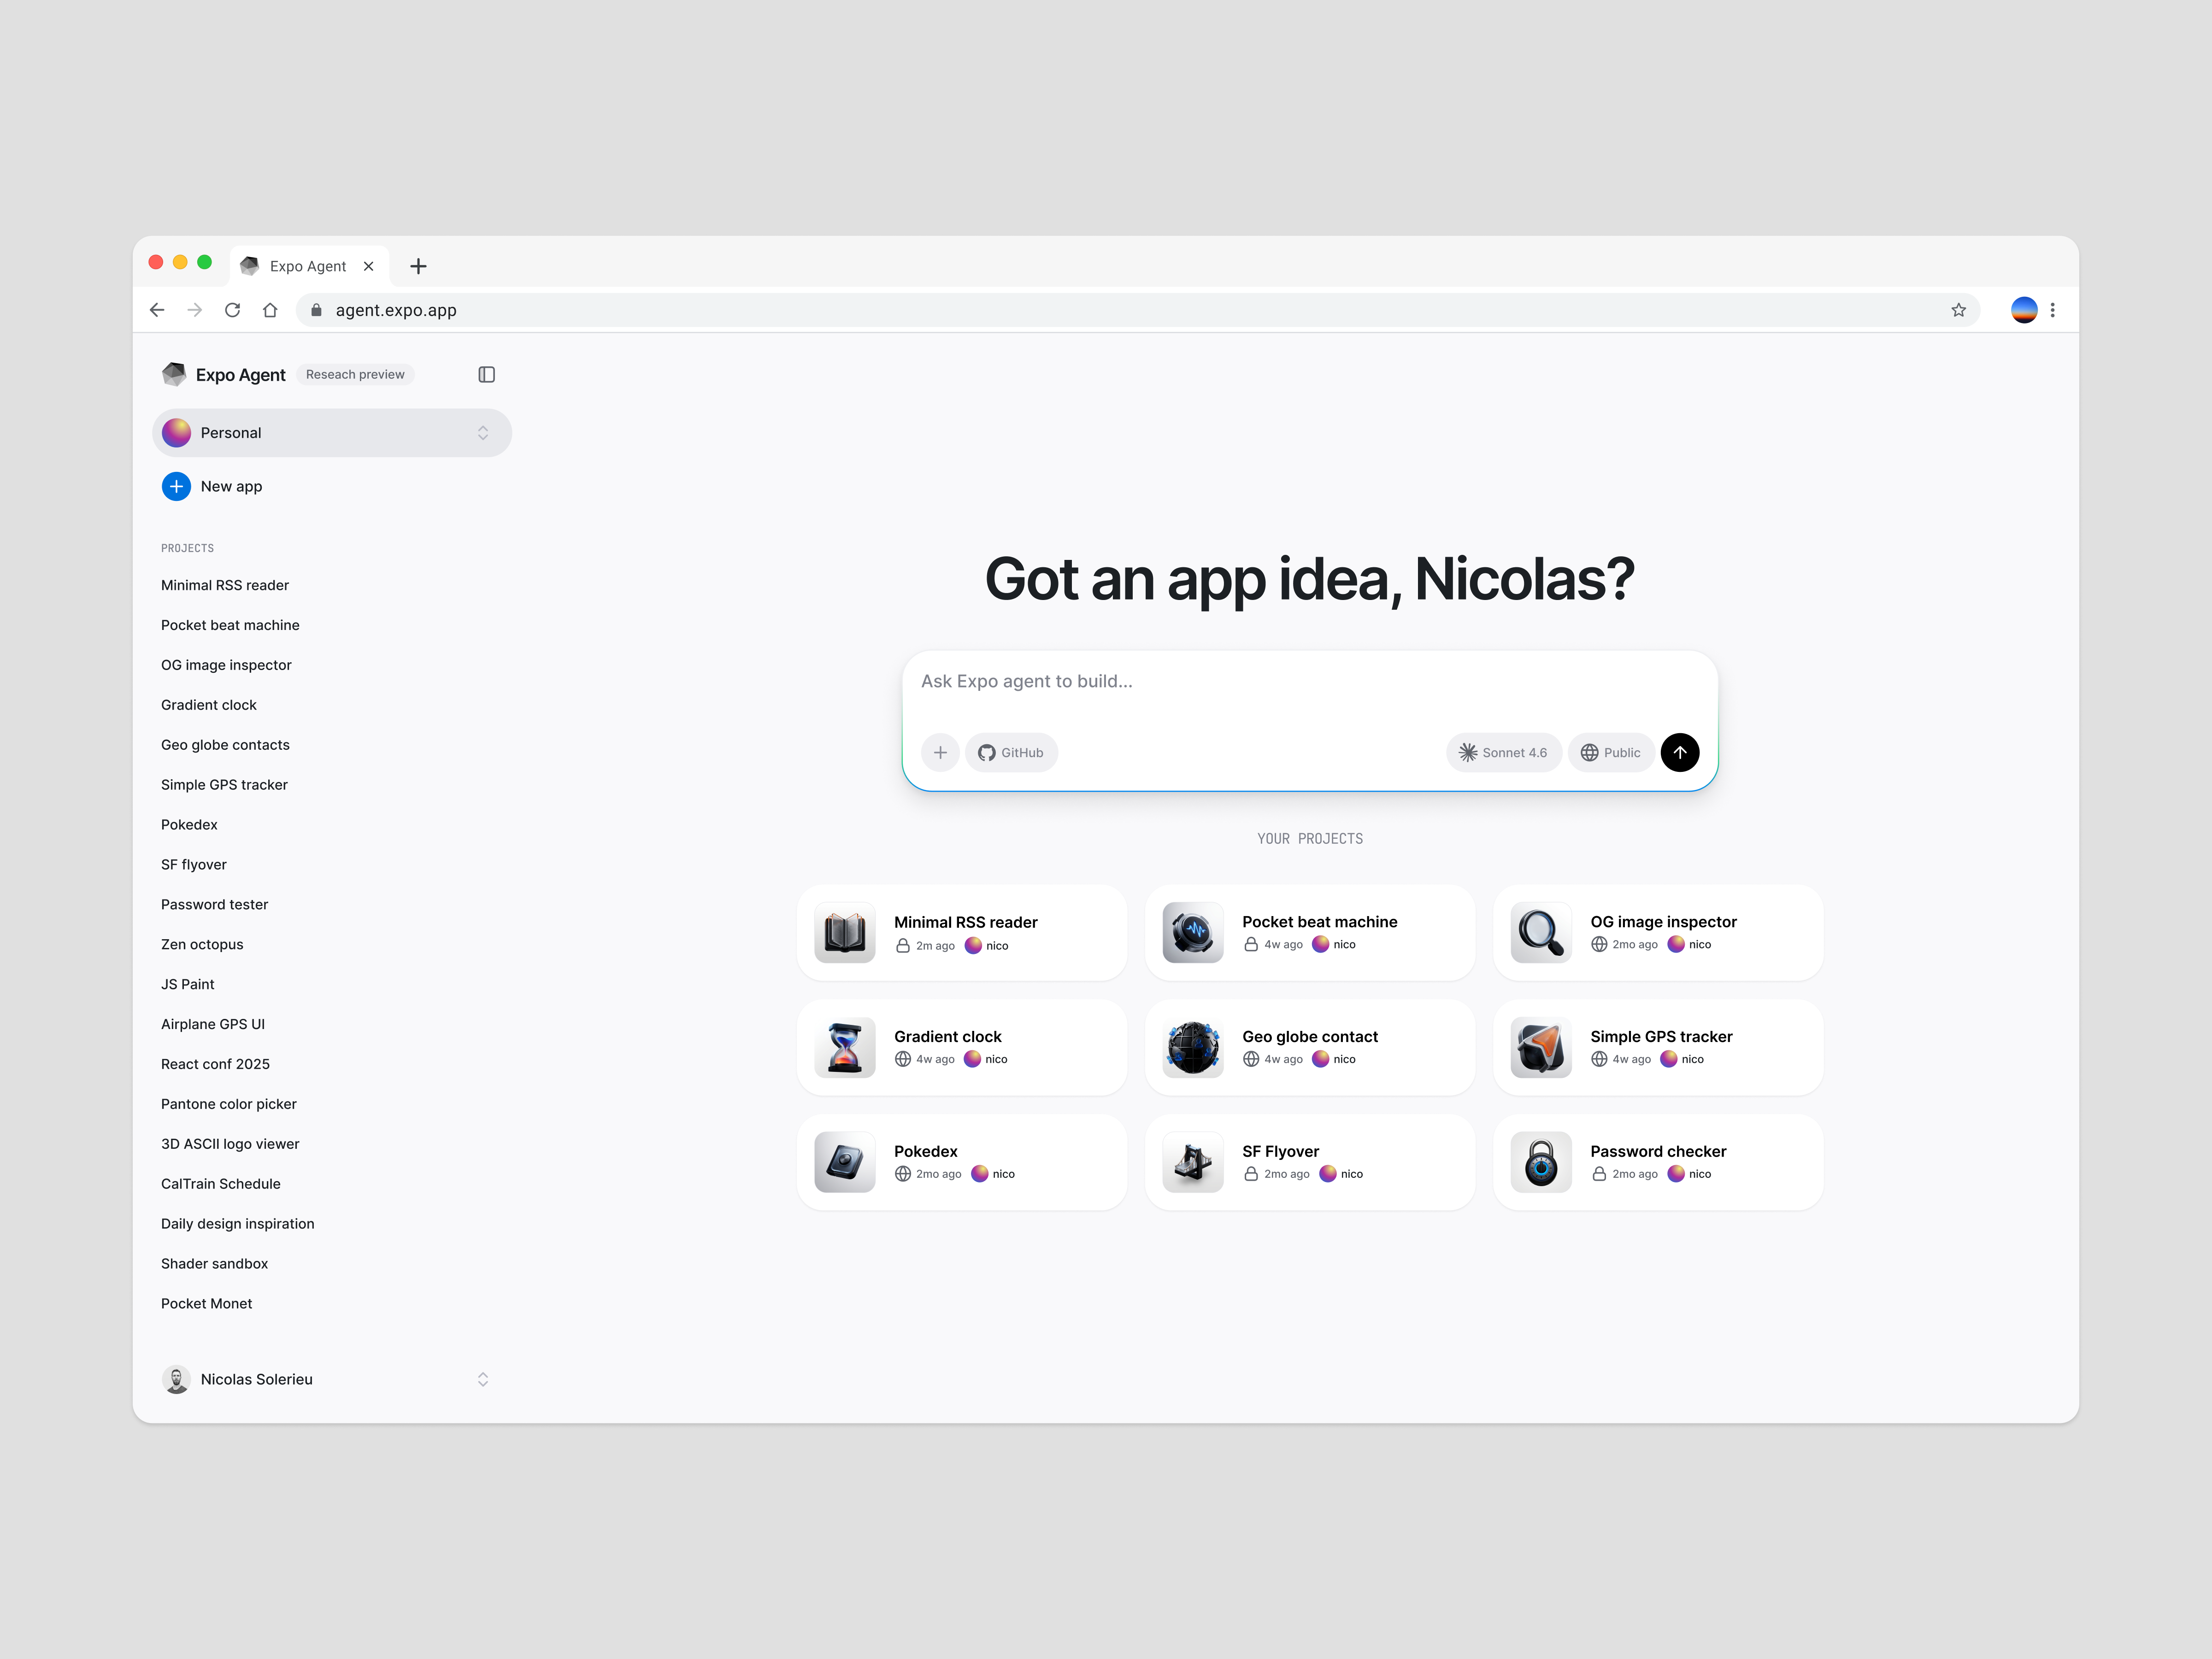Viewport: 2212px width, 1659px height.
Task: Open a new browser tab
Action: pyautogui.click(x=418, y=265)
